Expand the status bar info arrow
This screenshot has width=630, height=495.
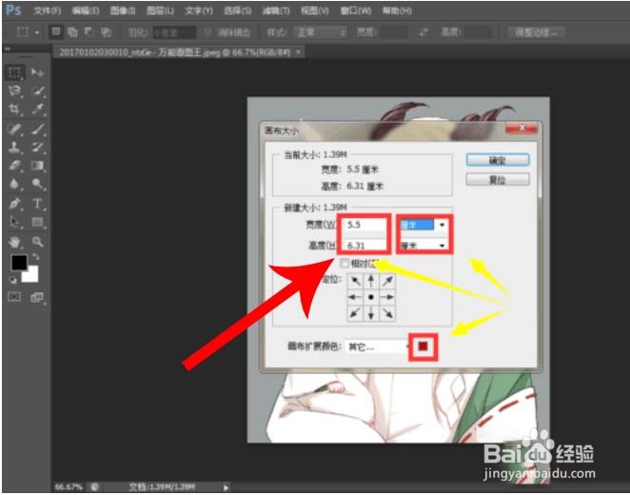pyautogui.click(x=226, y=487)
